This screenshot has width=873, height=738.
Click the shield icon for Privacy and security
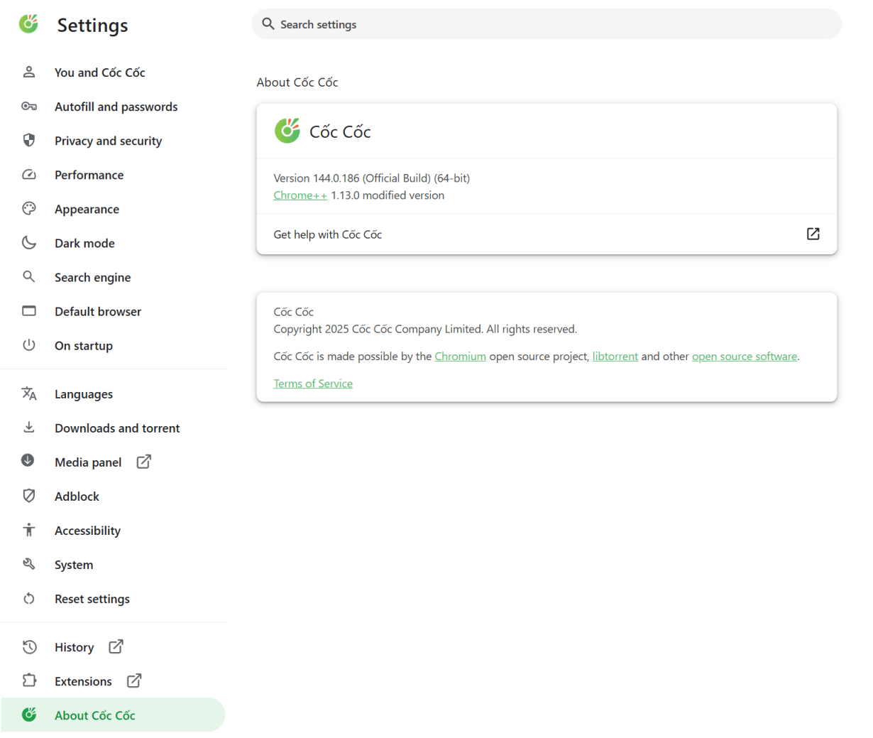pos(29,140)
